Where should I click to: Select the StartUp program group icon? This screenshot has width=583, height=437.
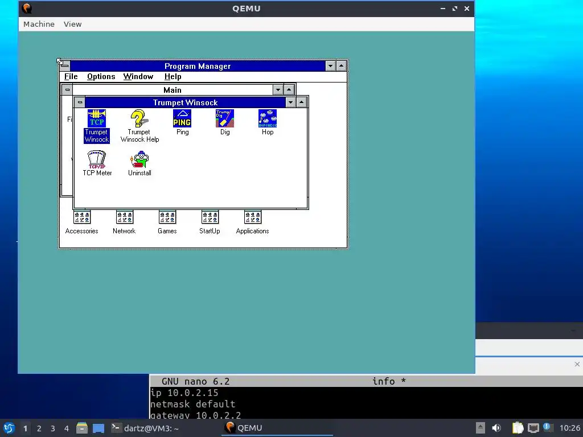tap(210, 222)
